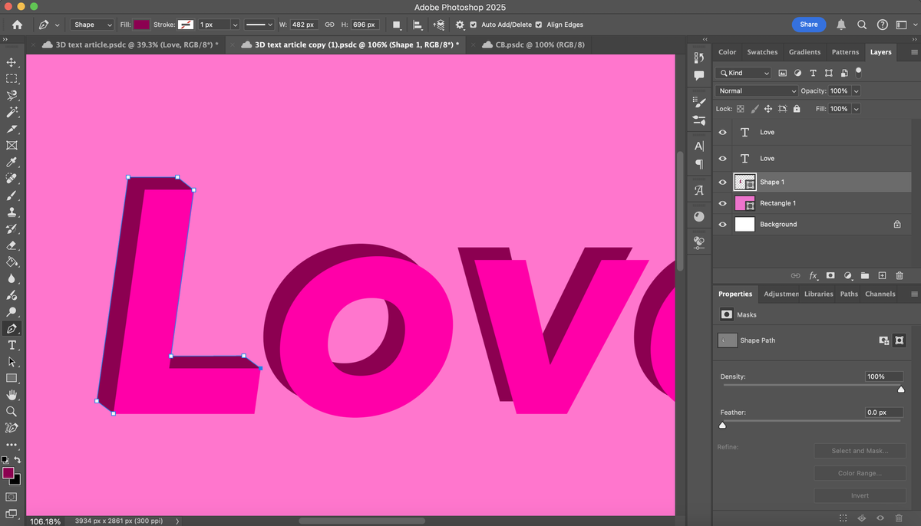Image resolution: width=921 pixels, height=526 pixels.
Task: Select the Move tool
Action: click(x=12, y=63)
